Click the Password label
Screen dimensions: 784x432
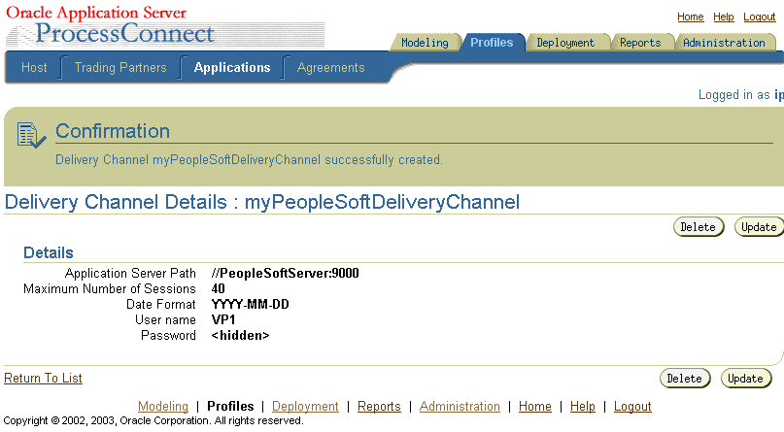click(x=168, y=335)
